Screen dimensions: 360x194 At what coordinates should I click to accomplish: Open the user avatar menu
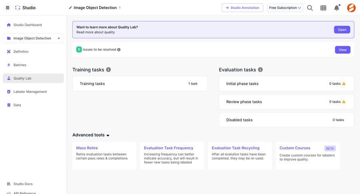point(351,8)
